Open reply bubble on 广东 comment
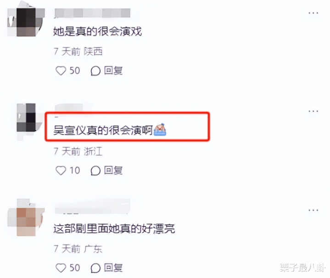 [95, 268]
